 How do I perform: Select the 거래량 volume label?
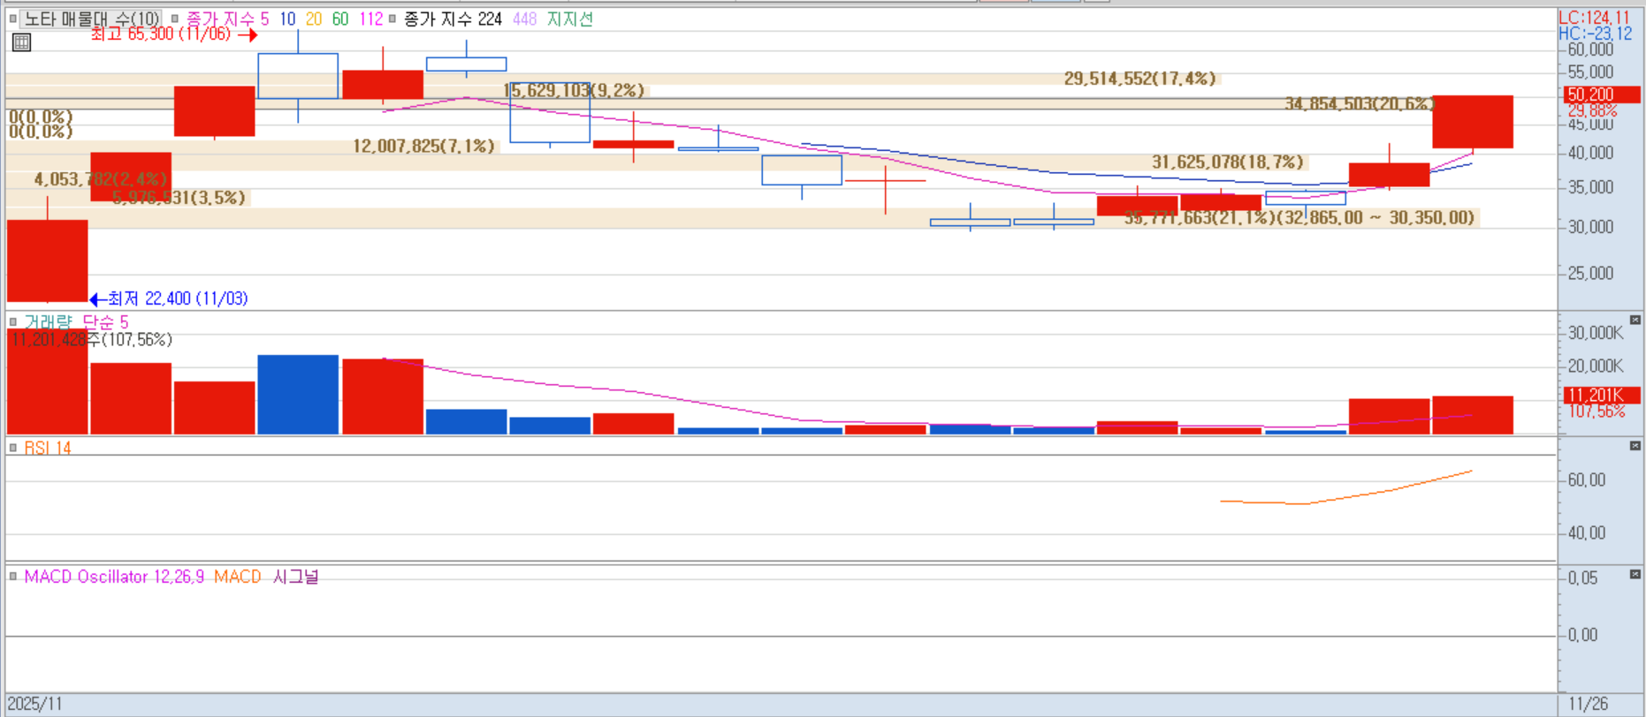tap(48, 321)
